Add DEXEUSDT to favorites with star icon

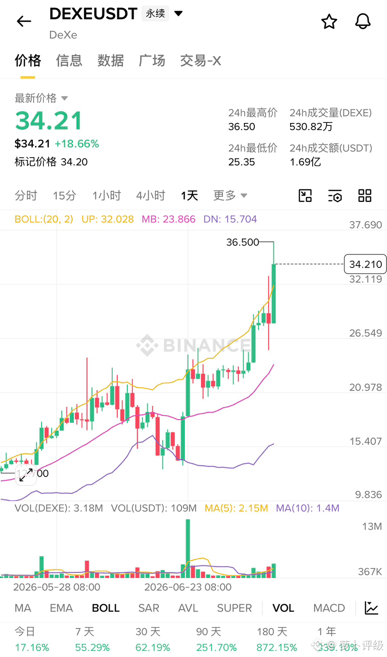329,22
